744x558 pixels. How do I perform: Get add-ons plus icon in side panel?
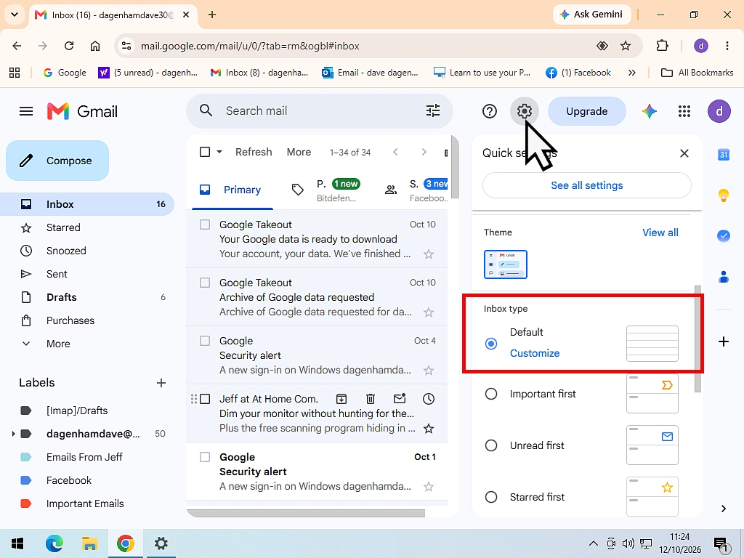click(724, 341)
